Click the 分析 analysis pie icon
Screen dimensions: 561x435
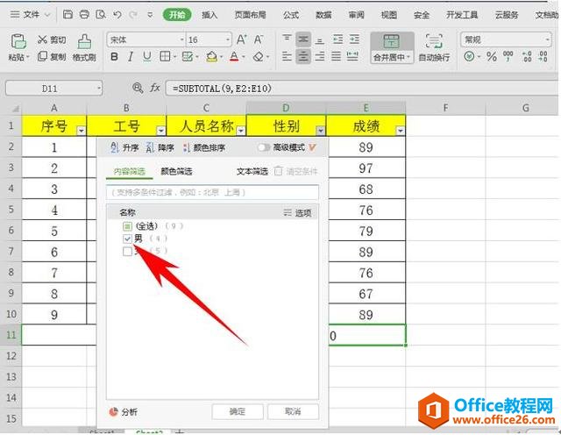pos(113,412)
